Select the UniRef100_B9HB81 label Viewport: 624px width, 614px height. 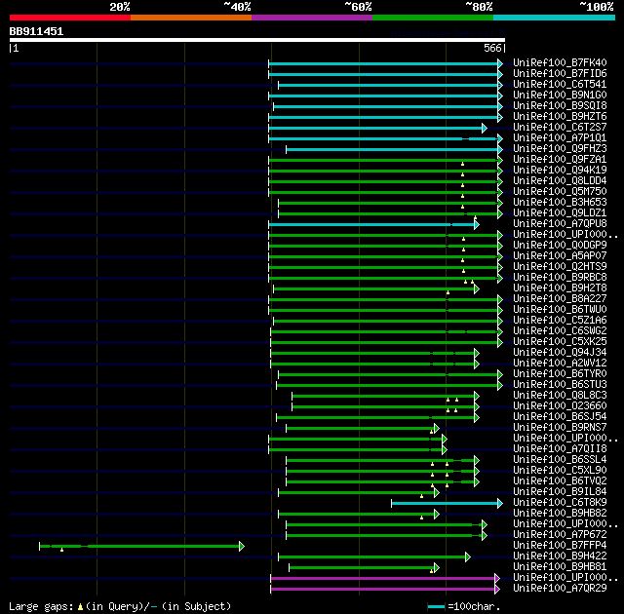click(x=560, y=567)
